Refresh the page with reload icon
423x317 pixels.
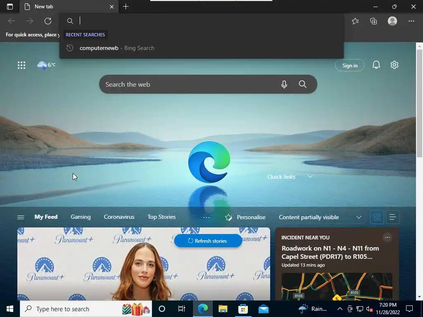click(x=48, y=21)
